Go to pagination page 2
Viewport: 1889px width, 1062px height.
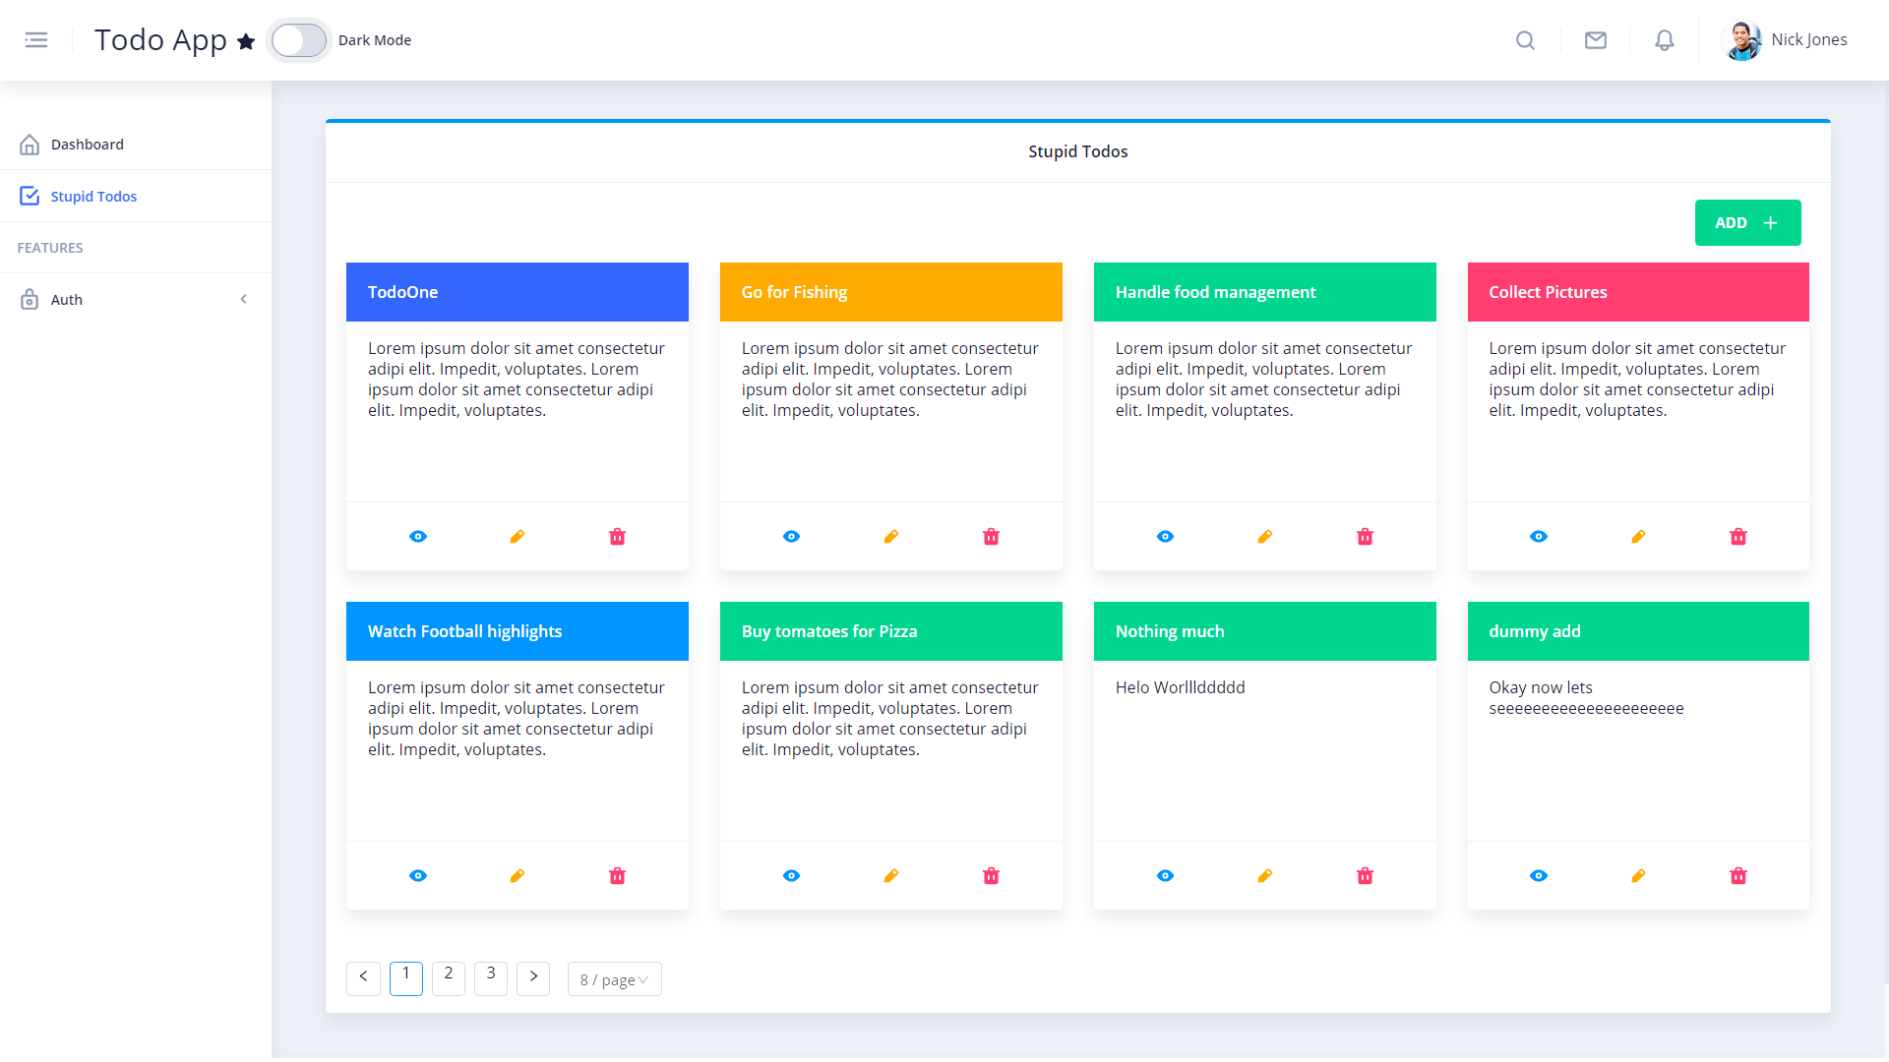(449, 978)
